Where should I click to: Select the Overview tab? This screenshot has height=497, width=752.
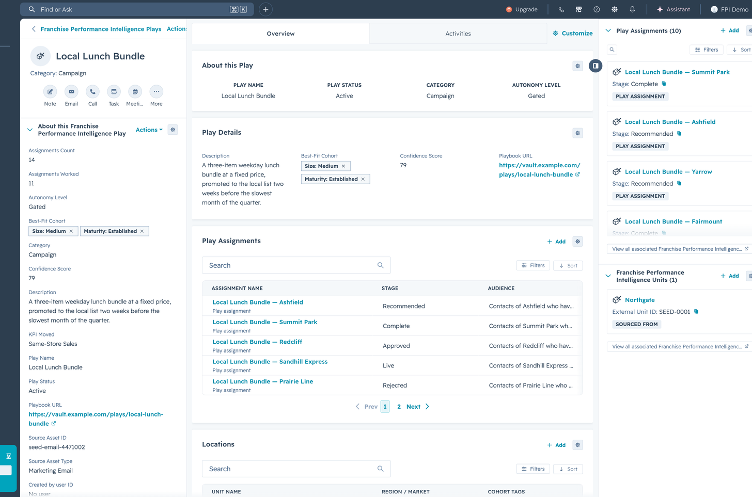pos(280,34)
